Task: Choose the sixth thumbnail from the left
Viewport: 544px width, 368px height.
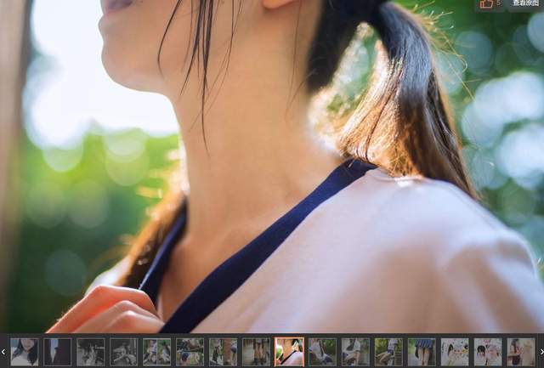Action: [190, 351]
